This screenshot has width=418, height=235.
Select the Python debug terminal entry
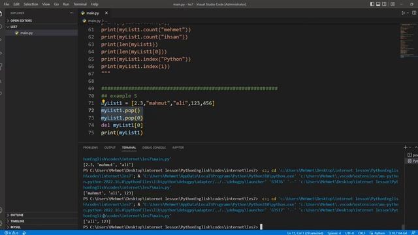click(412, 161)
